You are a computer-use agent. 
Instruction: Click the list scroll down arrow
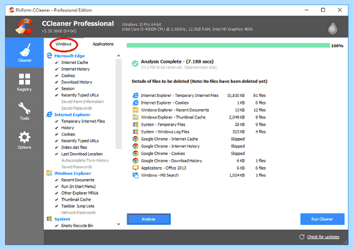pyautogui.click(x=119, y=224)
